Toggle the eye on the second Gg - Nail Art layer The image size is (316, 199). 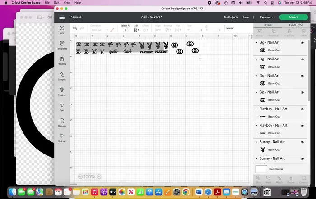click(302, 59)
